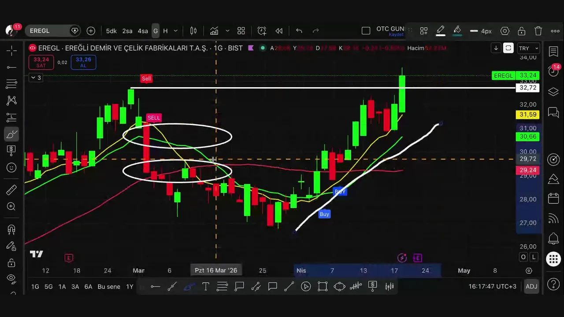
Task: Open the forecasting and measurement tools
Action: click(x=12, y=118)
